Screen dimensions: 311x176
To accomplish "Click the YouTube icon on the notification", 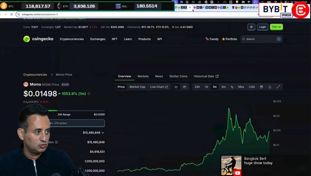I will coord(237,173).
